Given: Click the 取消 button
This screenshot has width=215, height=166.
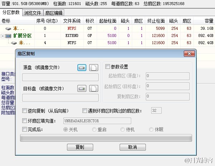Looking at the screenshot, I should (x=133, y=147).
